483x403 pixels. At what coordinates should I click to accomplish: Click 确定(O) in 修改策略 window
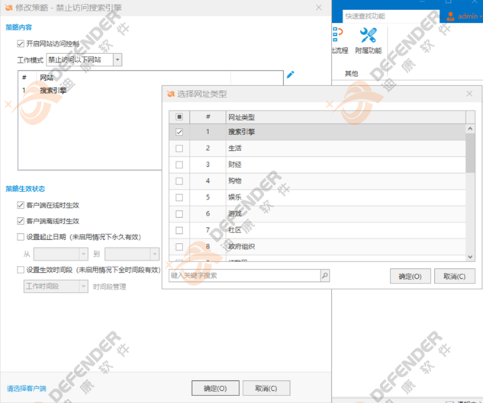pyautogui.click(x=215, y=389)
